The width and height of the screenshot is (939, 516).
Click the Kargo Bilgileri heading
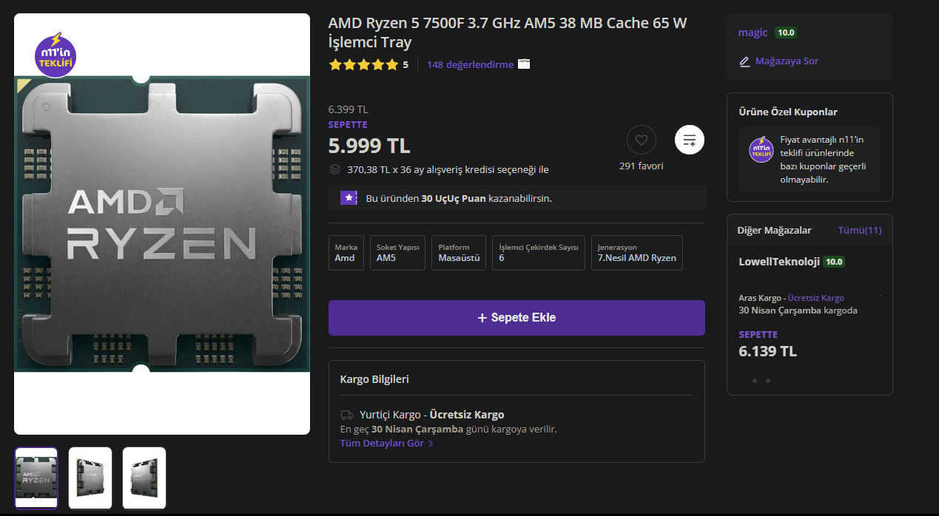click(374, 379)
